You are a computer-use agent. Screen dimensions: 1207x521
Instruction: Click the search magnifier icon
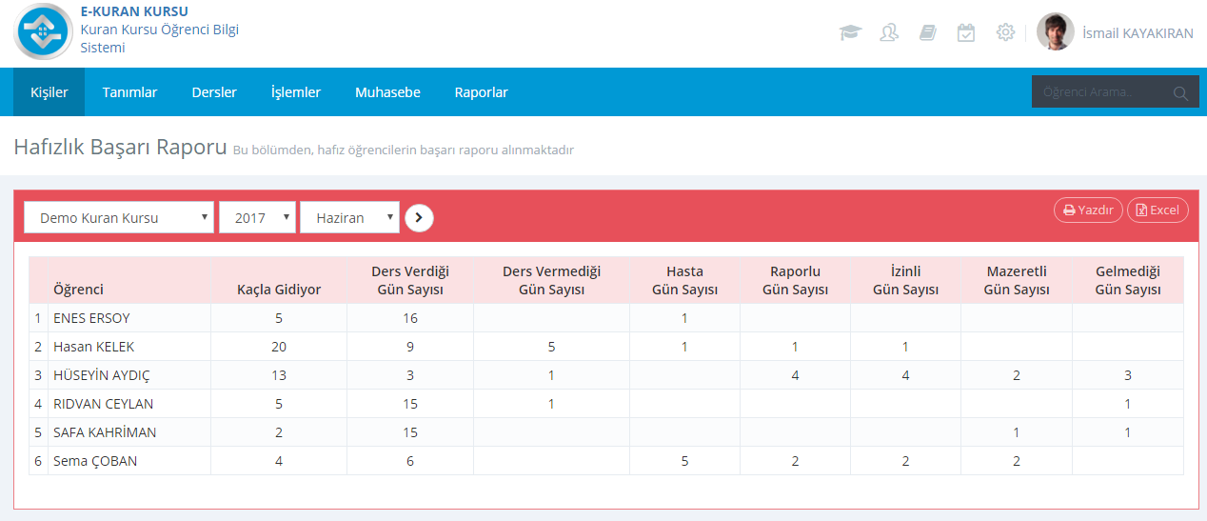[x=1180, y=93]
